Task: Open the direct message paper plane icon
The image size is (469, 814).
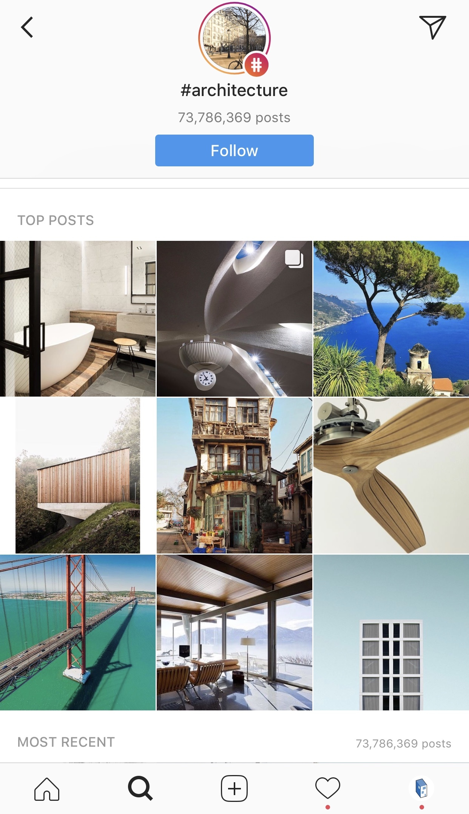Action: coord(432,27)
